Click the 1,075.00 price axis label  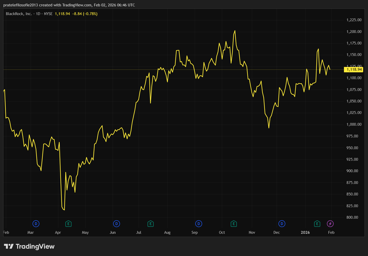[x=354, y=90]
